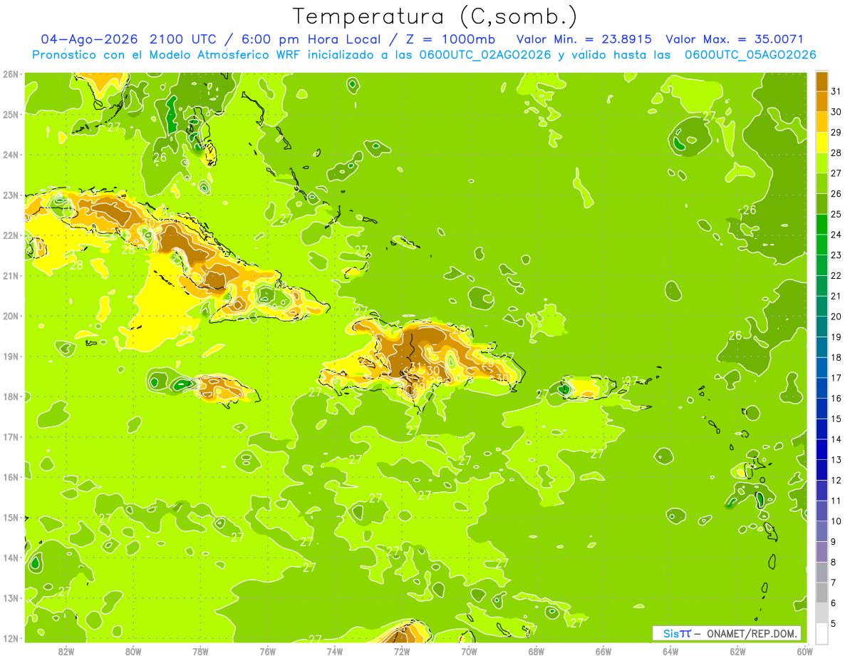Click the '80W' longitude axis label

click(133, 651)
